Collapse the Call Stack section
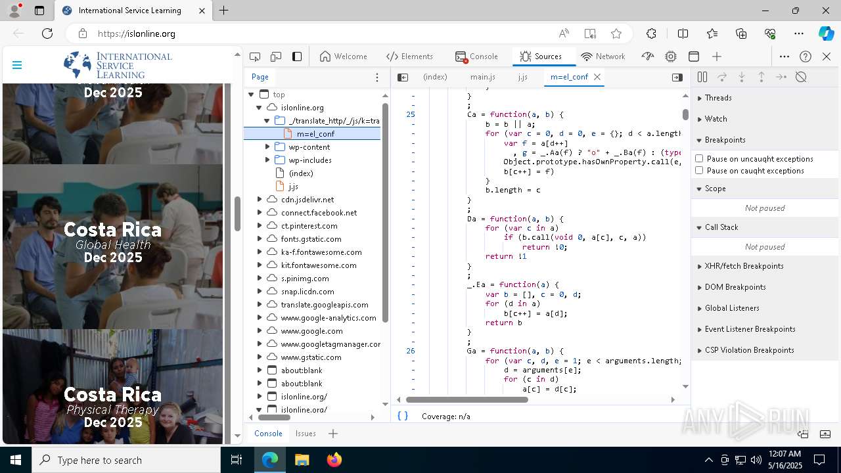The height and width of the screenshot is (473, 841). point(765,227)
